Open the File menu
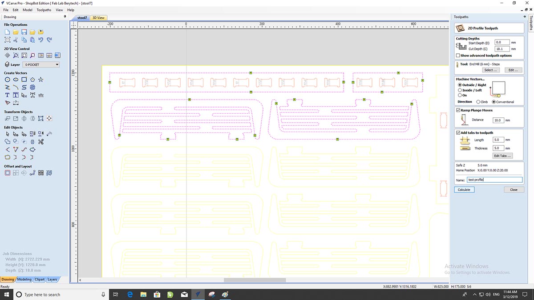The height and width of the screenshot is (300, 534). click(6, 10)
